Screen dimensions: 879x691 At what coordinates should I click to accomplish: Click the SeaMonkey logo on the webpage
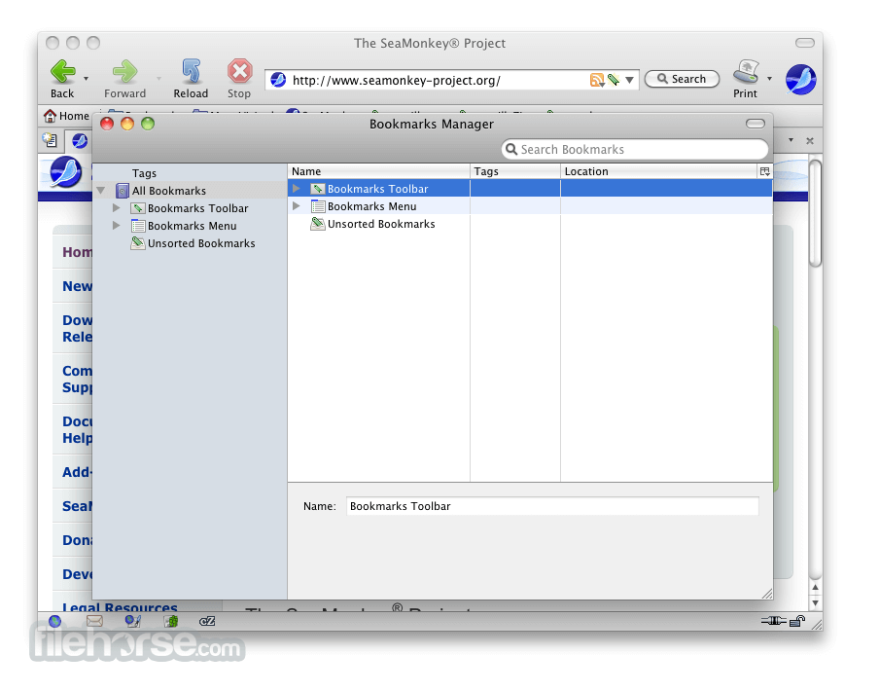[65, 171]
